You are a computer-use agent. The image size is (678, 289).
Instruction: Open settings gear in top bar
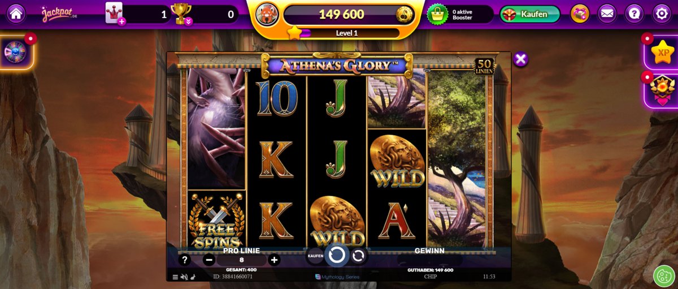pyautogui.click(x=662, y=14)
